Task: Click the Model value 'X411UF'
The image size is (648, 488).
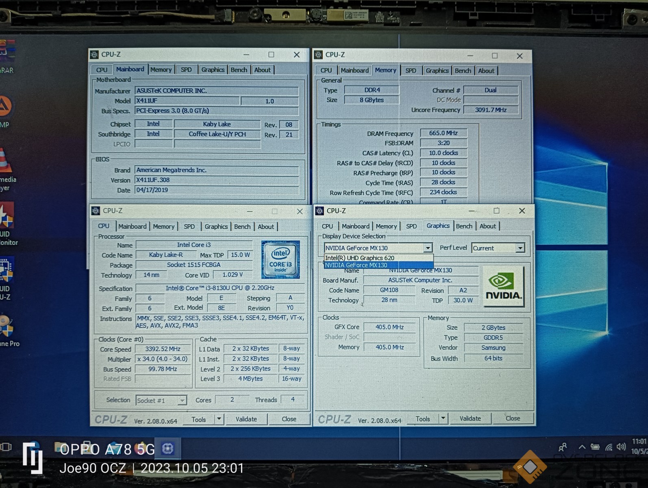Action: click(x=187, y=100)
